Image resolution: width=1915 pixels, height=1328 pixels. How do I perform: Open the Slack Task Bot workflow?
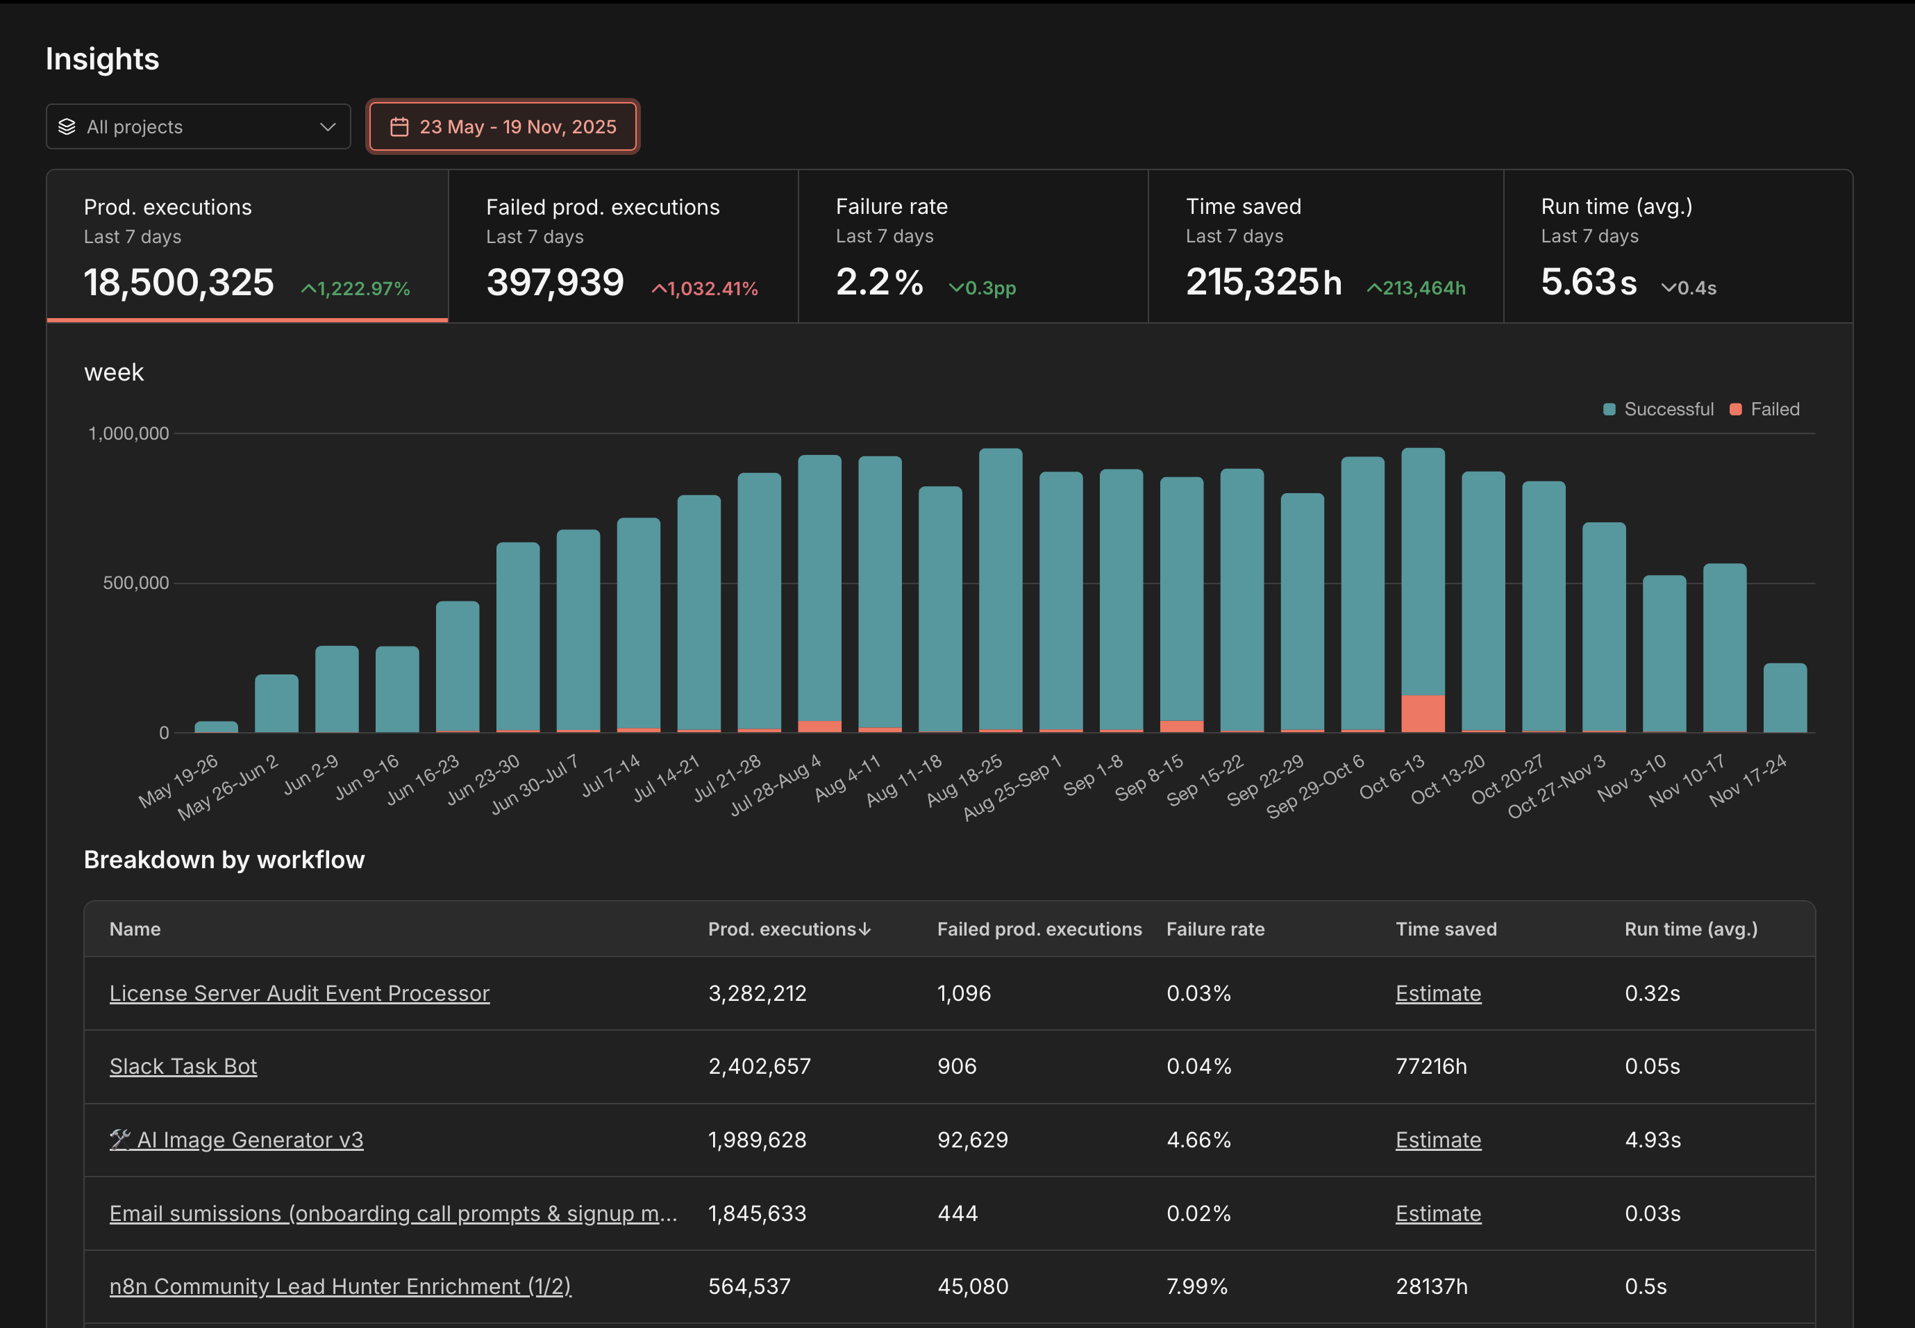183,1066
